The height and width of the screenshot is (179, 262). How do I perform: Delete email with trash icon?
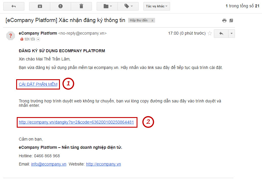click(x=81, y=6)
